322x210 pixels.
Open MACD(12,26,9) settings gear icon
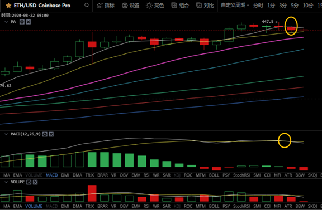coord(45,134)
